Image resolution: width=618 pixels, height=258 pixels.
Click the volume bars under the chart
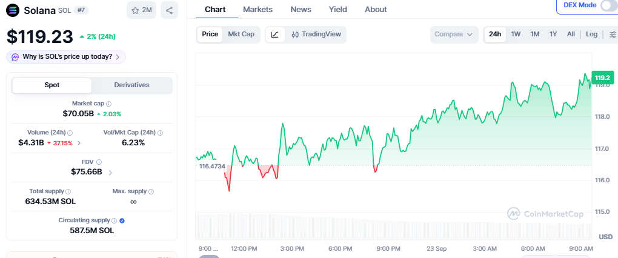(393, 227)
